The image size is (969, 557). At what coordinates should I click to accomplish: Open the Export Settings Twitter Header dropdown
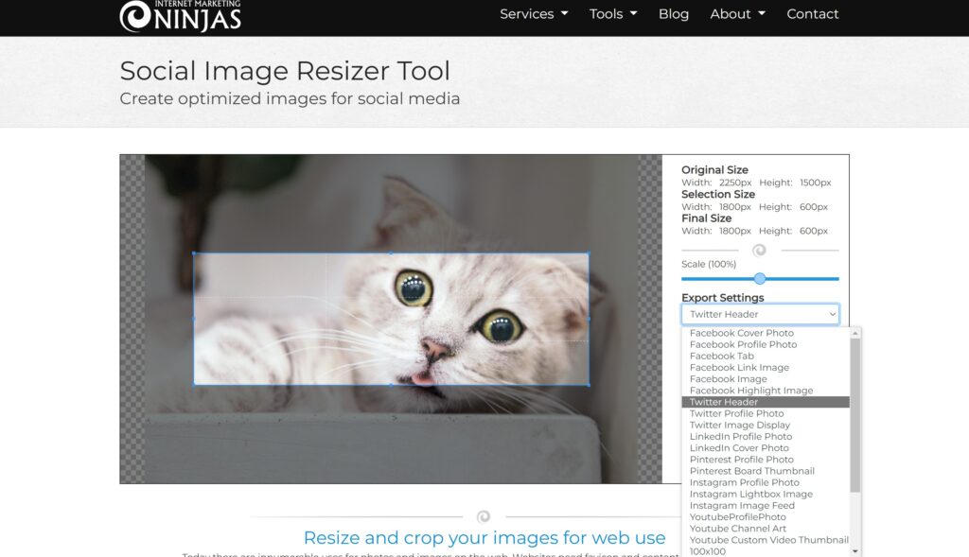pos(760,314)
